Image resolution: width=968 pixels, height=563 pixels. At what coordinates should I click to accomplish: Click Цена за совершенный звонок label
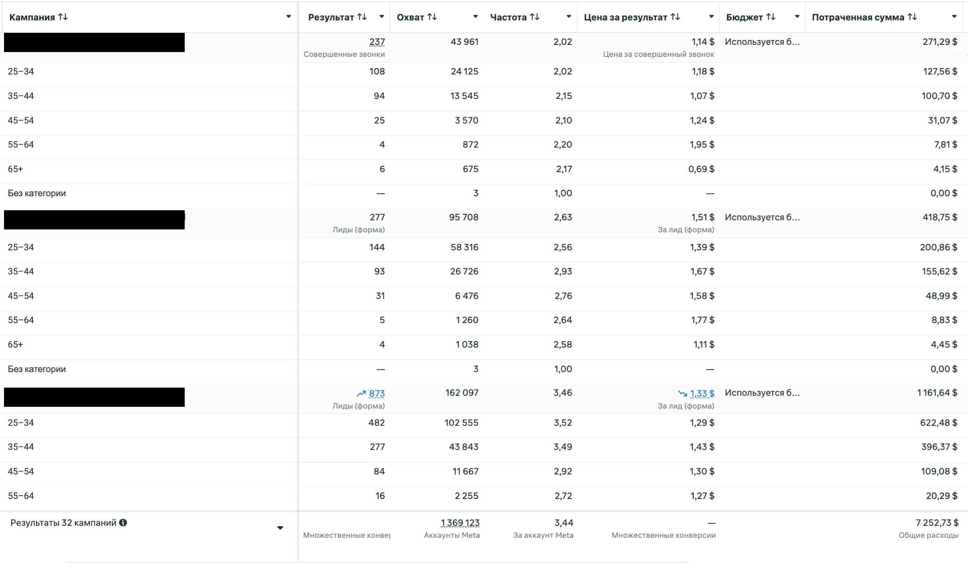click(x=658, y=54)
